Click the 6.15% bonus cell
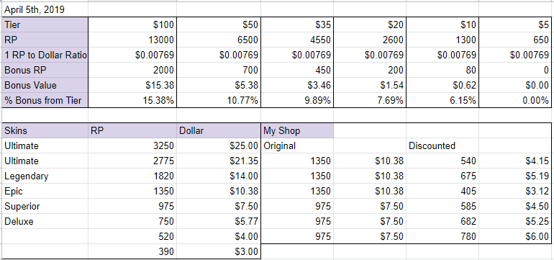The image size is (554, 260). 442,100
